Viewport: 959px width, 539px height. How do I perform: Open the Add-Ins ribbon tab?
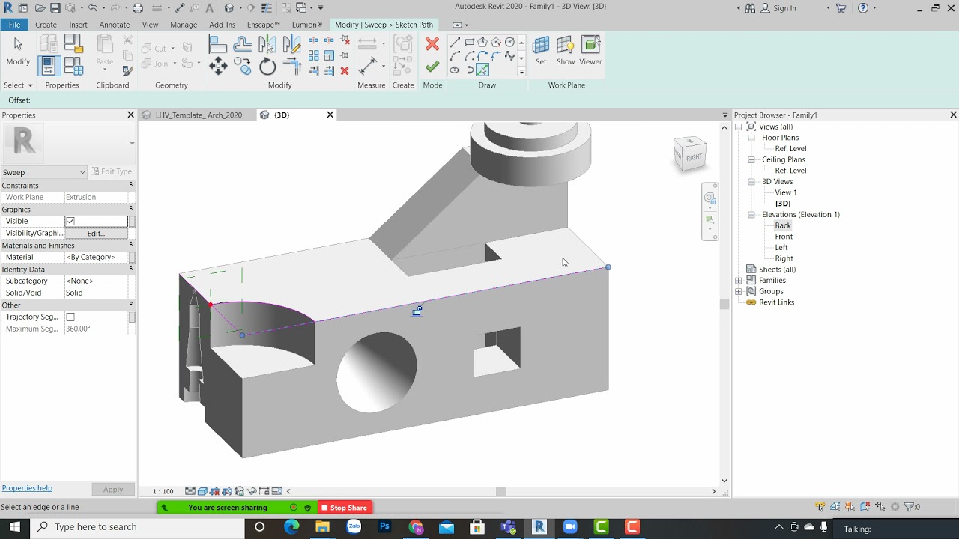coord(222,25)
